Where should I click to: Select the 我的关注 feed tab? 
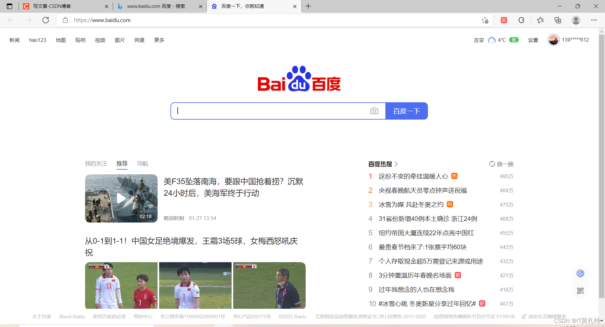click(x=96, y=164)
